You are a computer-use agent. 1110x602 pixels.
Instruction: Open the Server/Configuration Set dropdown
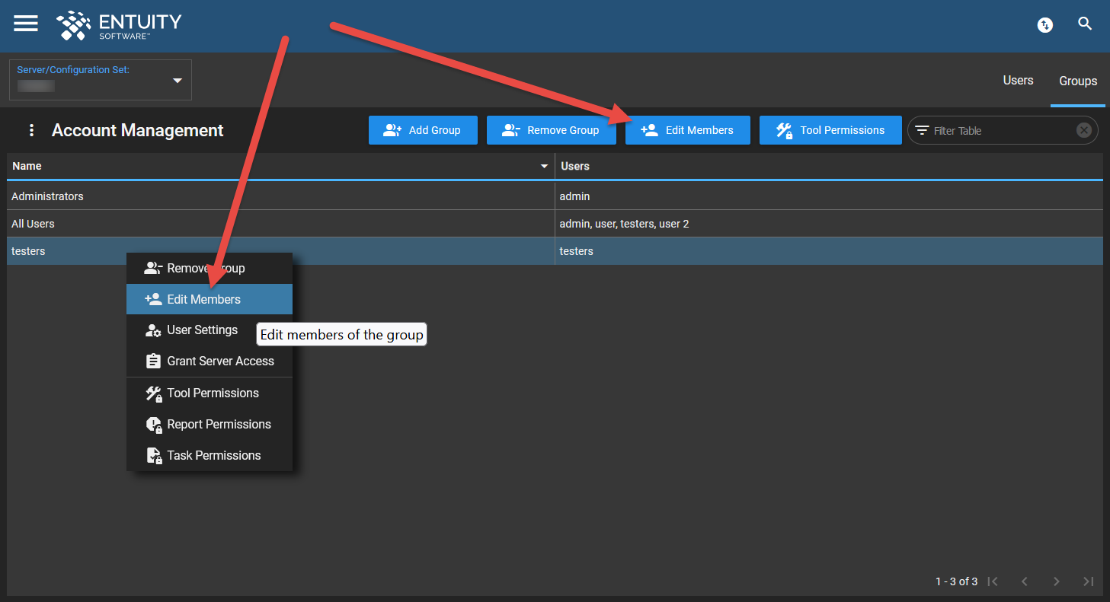point(177,79)
